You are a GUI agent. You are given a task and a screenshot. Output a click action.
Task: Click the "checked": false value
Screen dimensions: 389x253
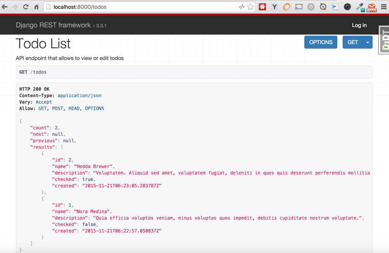coord(89,225)
